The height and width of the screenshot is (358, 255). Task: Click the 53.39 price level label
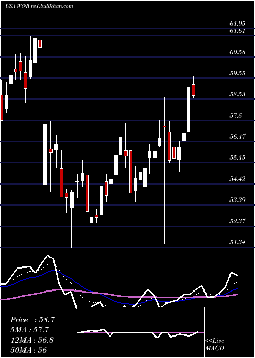pos(238,200)
